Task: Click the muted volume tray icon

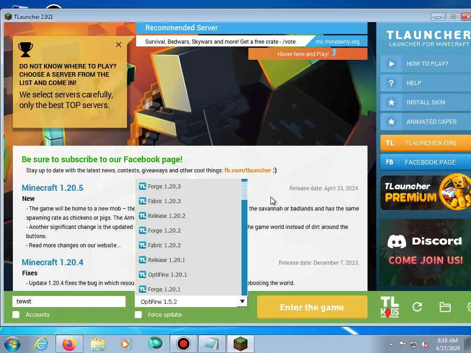Action: click(x=425, y=345)
